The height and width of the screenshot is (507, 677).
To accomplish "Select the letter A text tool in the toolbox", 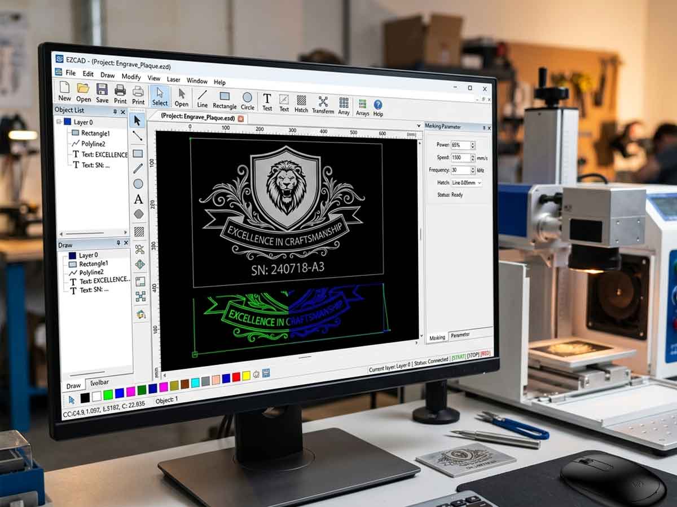I will [138, 199].
